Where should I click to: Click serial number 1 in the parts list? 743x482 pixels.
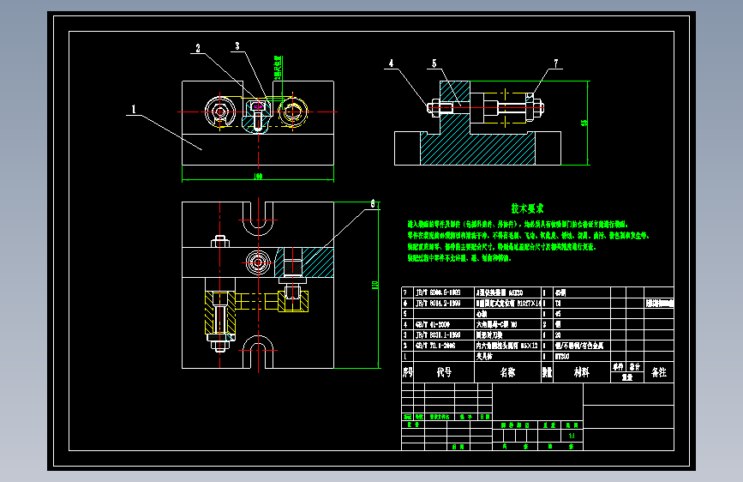(404, 356)
